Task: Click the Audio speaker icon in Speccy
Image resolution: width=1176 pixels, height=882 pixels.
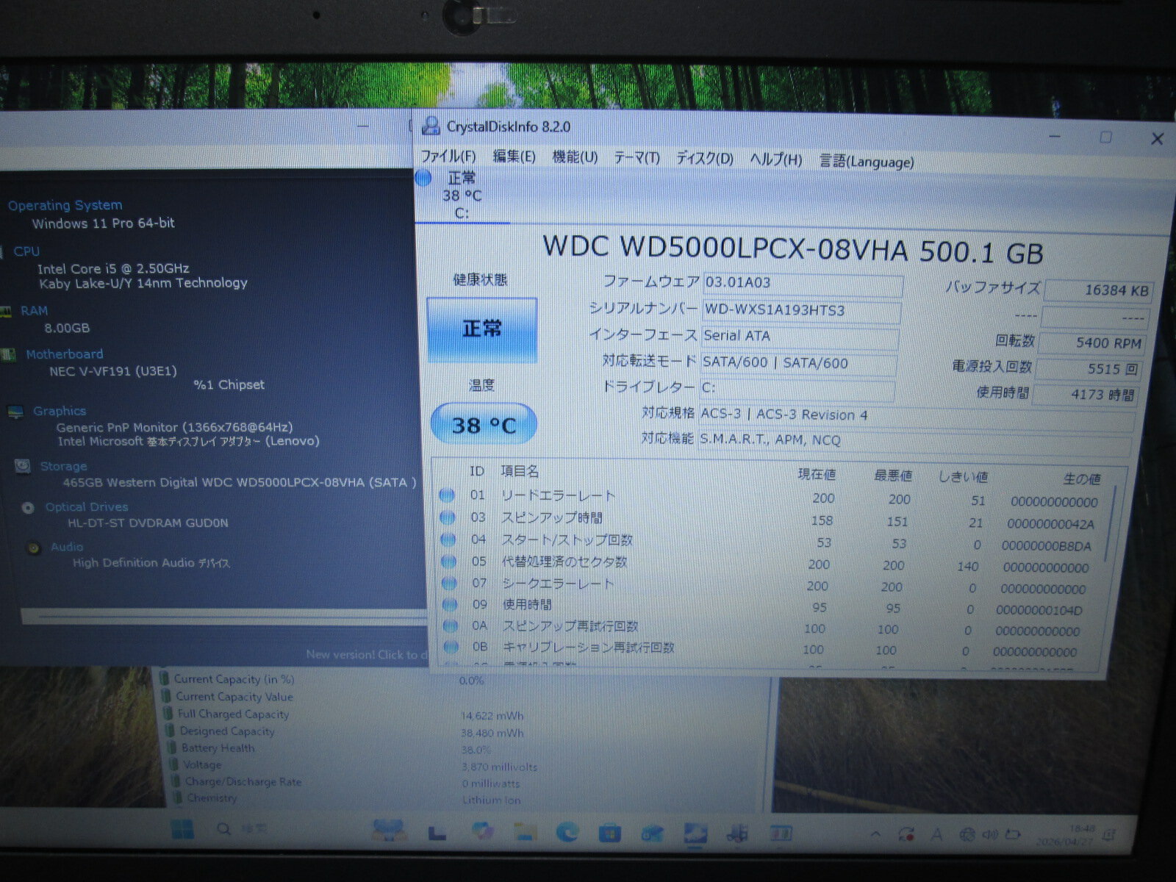Action: click(x=33, y=548)
